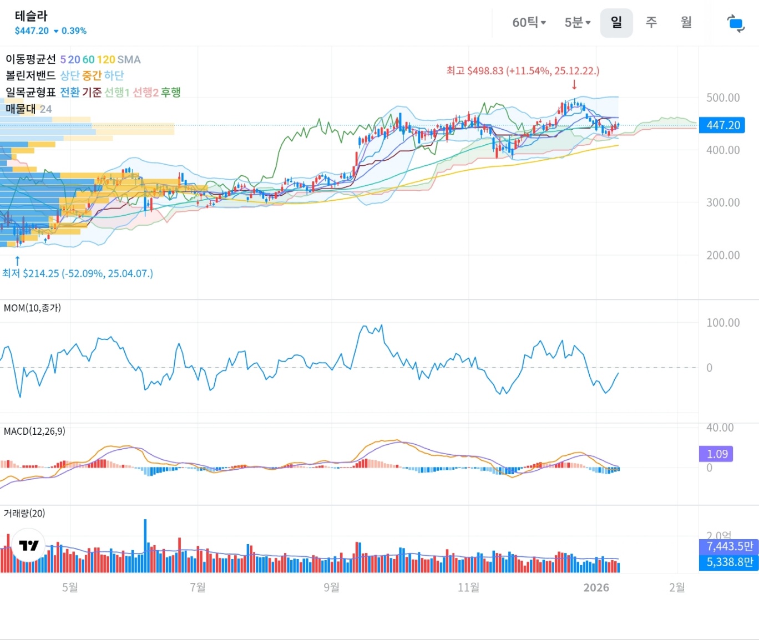Select the MOM(10,종가) indicator title
759x640 pixels.
point(32,308)
